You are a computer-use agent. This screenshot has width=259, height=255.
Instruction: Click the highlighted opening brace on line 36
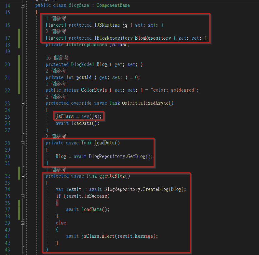click(x=57, y=203)
